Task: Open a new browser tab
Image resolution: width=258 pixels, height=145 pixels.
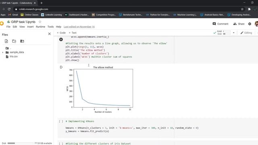Action: click(x=42, y=3)
